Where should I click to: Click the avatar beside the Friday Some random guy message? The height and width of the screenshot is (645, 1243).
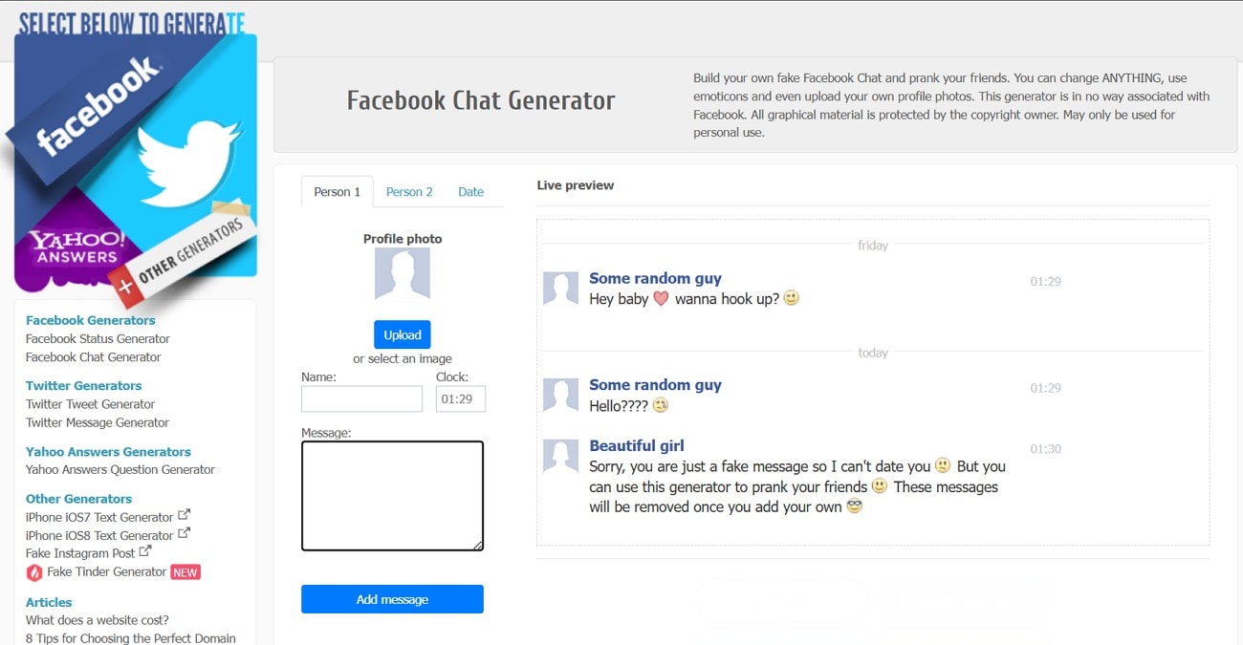click(x=560, y=288)
